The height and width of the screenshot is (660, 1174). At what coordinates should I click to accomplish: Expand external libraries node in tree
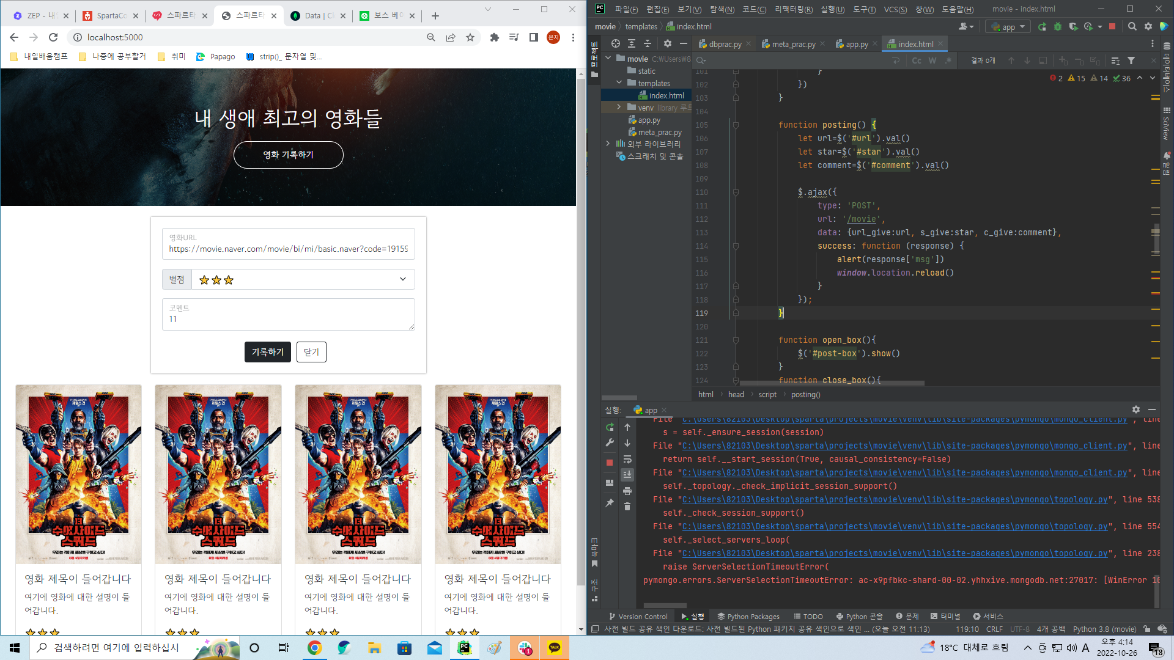point(608,144)
